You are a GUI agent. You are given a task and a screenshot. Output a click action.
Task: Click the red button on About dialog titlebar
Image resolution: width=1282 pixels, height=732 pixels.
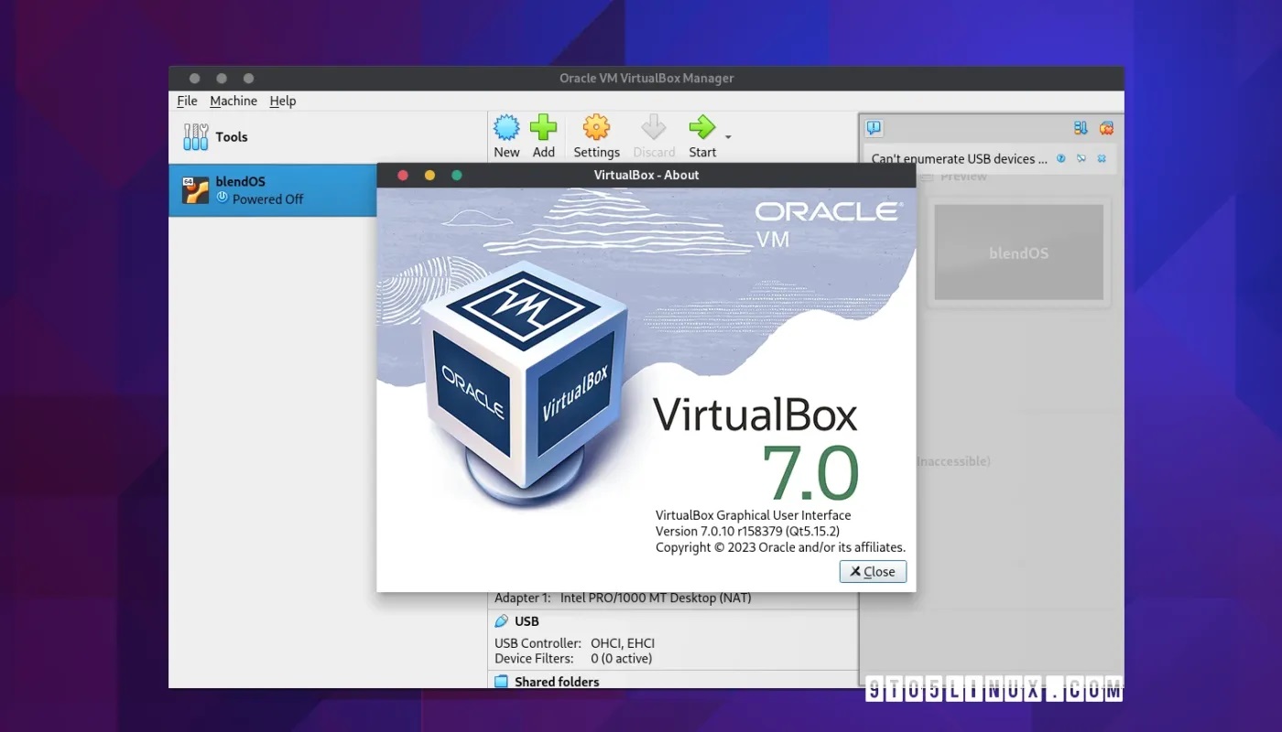(x=402, y=175)
